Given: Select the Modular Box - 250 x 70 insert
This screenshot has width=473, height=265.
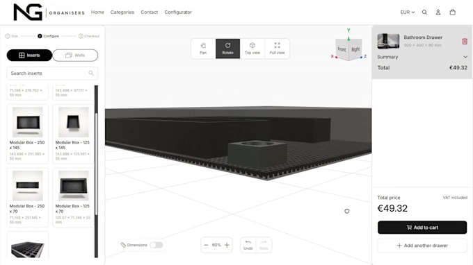Looking at the screenshot, I should pyautogui.click(x=27, y=197).
